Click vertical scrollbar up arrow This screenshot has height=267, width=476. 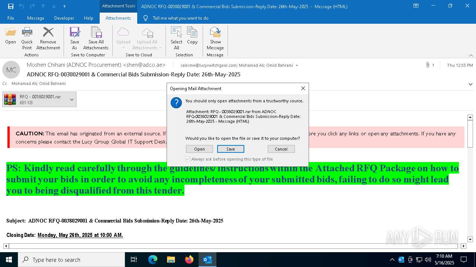[x=470, y=117]
